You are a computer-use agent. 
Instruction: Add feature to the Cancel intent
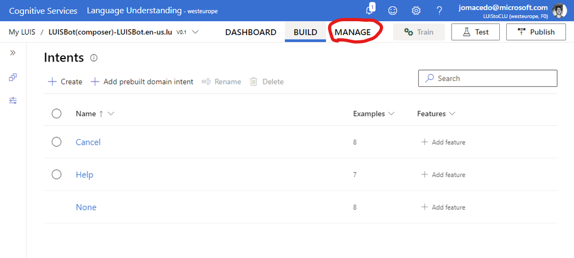pyautogui.click(x=444, y=142)
